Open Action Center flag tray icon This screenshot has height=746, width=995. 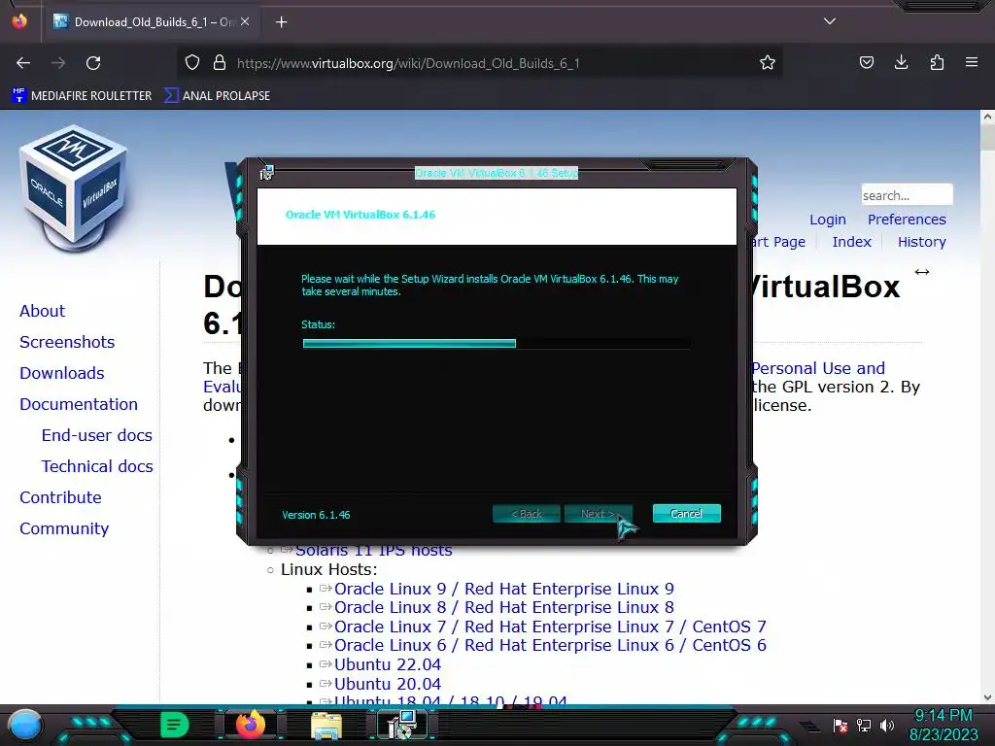pos(841,726)
